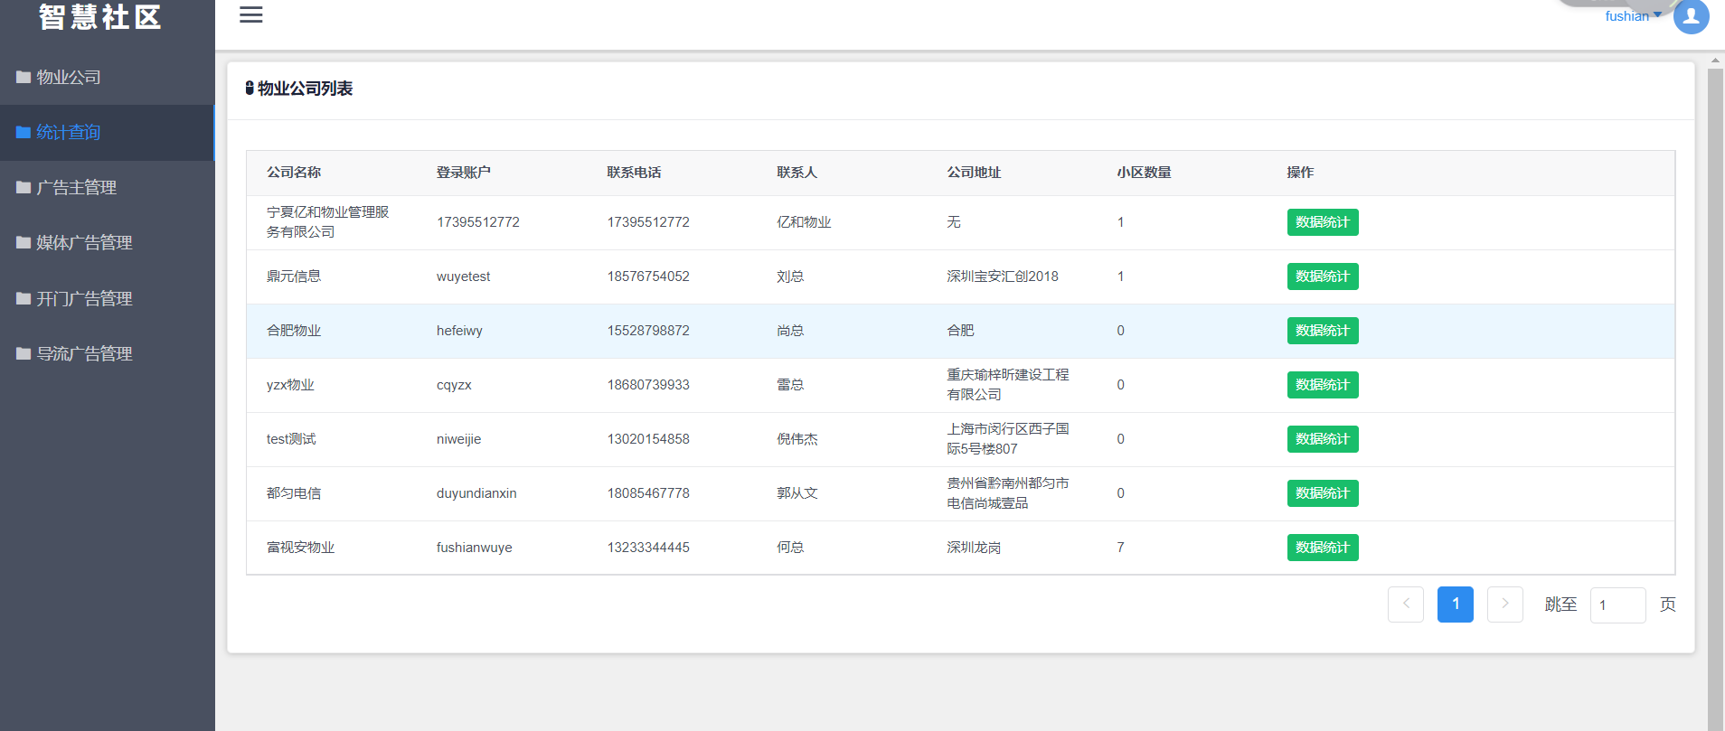Click address 深圳龙岗
Image resolution: width=1725 pixels, height=731 pixels.
974,548
